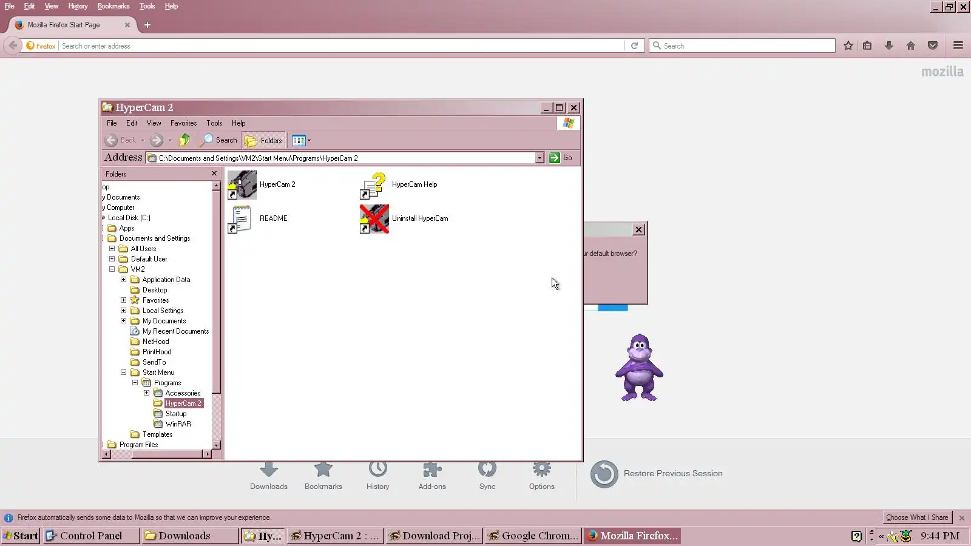Screen dimensions: 971x546
Task: Switch to Control Panel taskbar button
Action: coord(91,536)
